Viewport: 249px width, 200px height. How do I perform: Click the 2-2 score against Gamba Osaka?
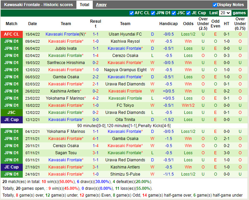tap(95, 77)
